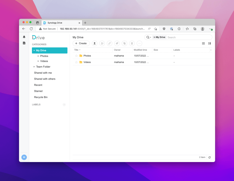Open the notifications bell in sidebar

pos(24,37)
